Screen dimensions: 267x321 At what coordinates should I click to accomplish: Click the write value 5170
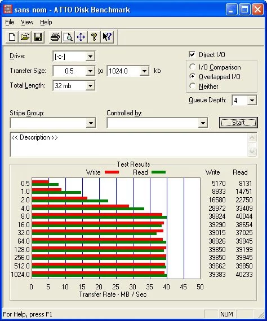(x=219, y=184)
